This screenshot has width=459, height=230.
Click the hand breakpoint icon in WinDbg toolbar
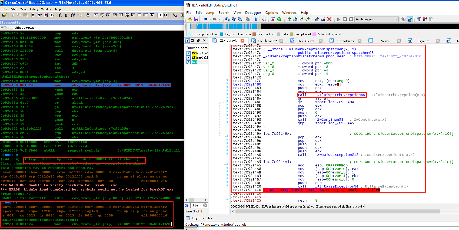(x=87, y=15)
